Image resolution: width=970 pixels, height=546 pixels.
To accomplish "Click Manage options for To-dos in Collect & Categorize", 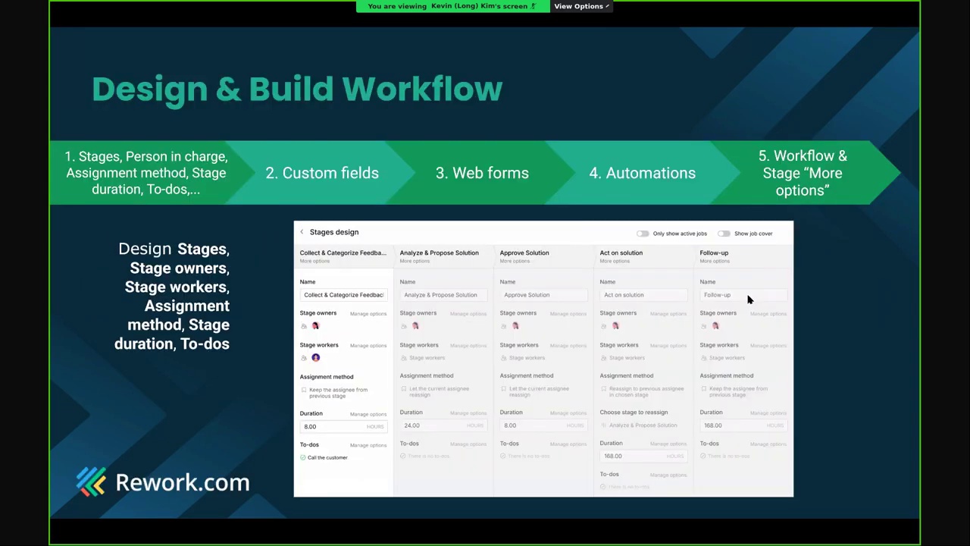I will coord(368,445).
